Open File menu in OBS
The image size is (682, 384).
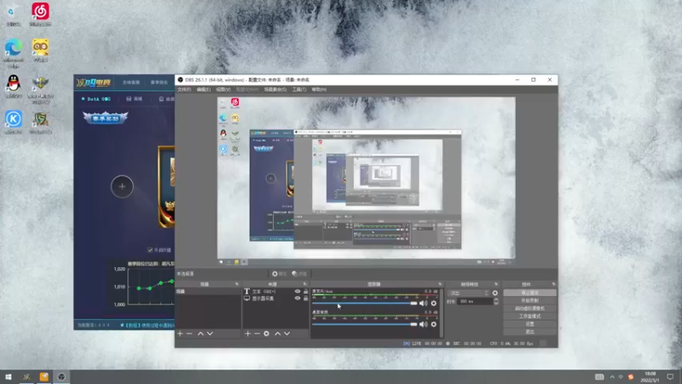184,90
